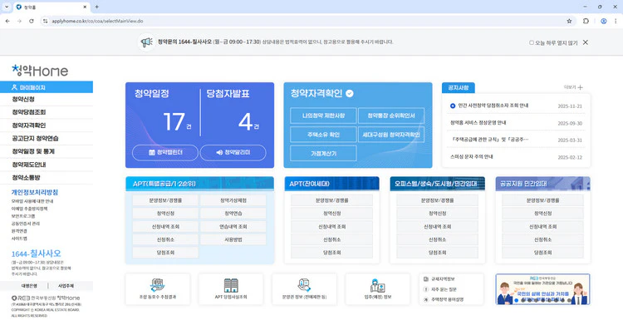Open the APT 당첨사실조회 building icon tile

click(229, 290)
